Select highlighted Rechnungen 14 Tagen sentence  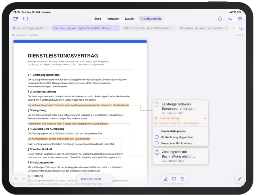click(x=68, y=124)
